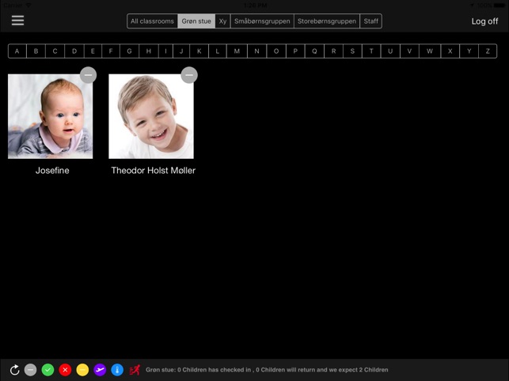Click the red running figure icon
509x381 pixels.
pyautogui.click(x=135, y=370)
